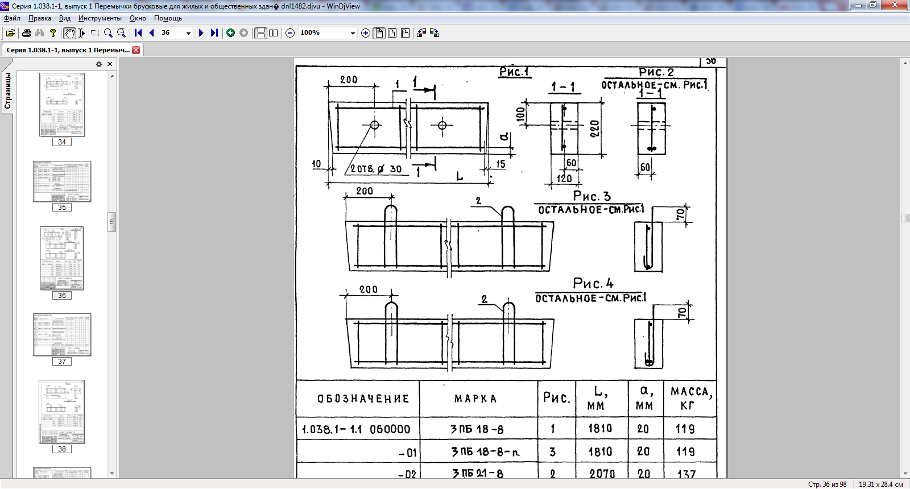The height and width of the screenshot is (489, 910).
Task: Select the hand pan tool
Action: pyautogui.click(x=69, y=33)
